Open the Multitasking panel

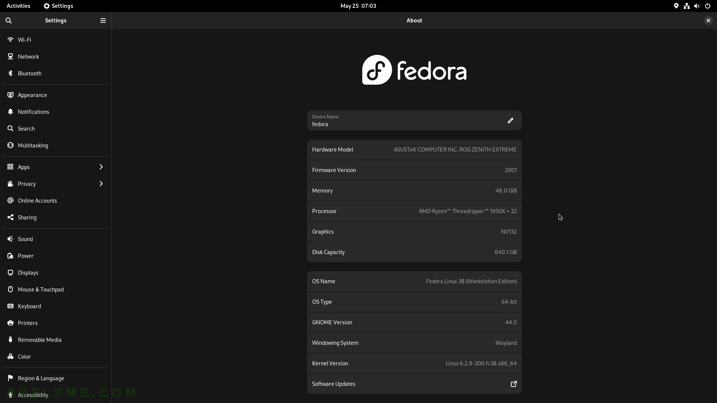56,145
